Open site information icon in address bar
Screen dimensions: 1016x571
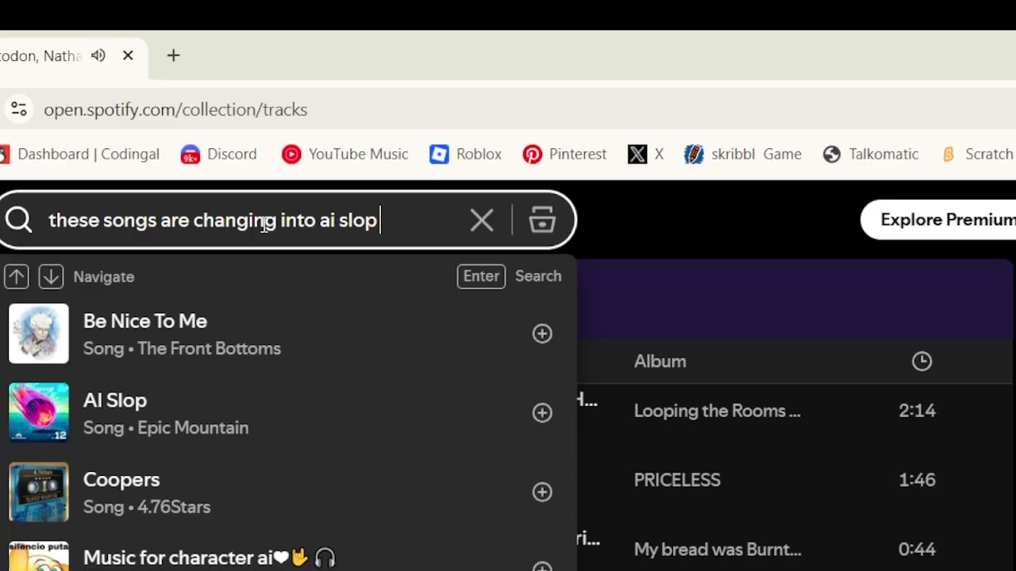(x=19, y=109)
